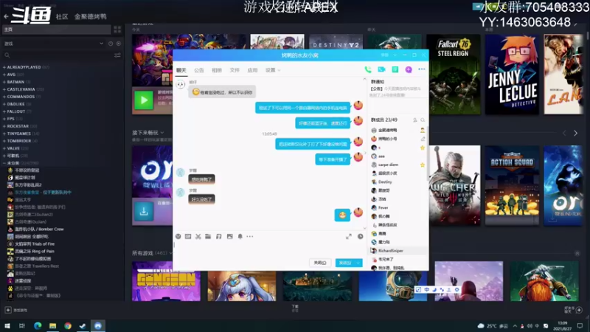Click 主页 home button in Steam sidebar
This screenshot has width=590, height=332.
coord(57,30)
